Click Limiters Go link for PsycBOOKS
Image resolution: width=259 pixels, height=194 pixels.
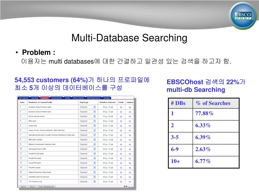(x=130, y=158)
